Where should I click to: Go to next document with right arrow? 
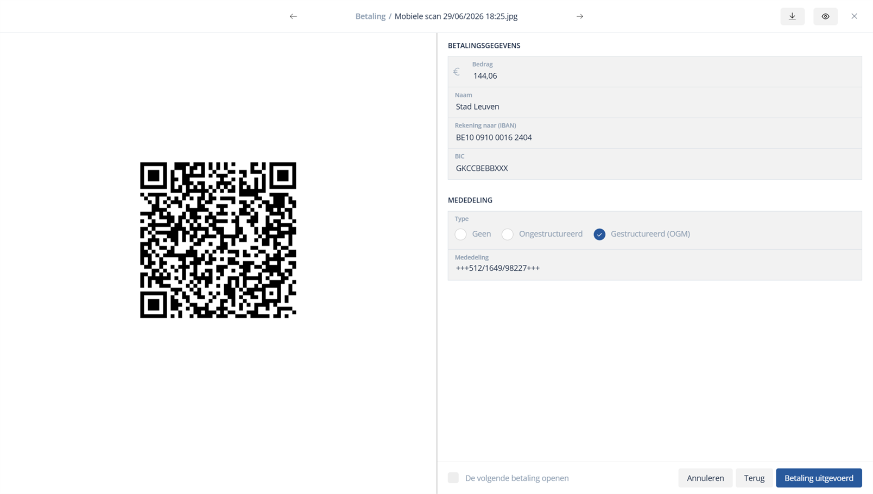click(580, 16)
